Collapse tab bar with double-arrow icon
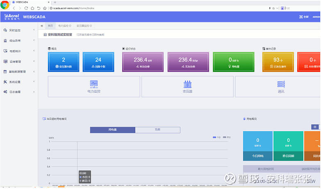321x189 pixels. [42, 26]
